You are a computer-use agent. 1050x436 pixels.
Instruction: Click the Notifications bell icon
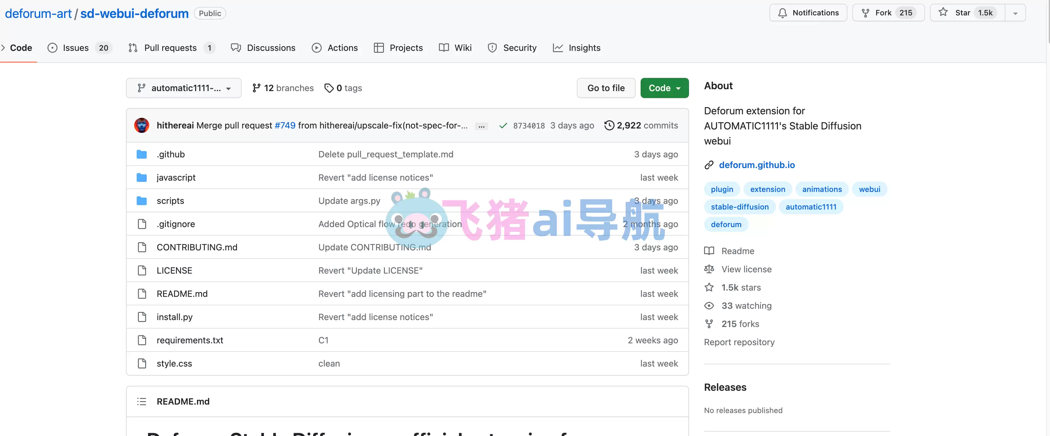point(782,13)
